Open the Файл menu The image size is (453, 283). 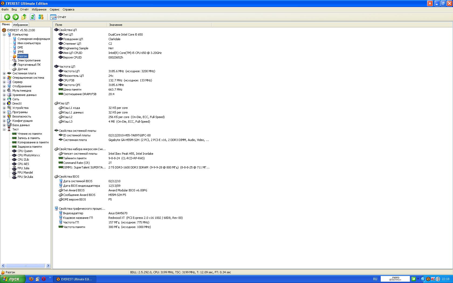[5, 9]
